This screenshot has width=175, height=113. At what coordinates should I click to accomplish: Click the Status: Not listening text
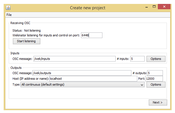[x=26, y=30]
